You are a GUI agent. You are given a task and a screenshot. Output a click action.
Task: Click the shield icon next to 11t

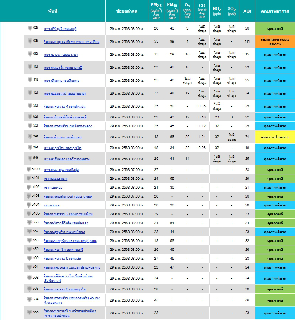click(x=30, y=80)
